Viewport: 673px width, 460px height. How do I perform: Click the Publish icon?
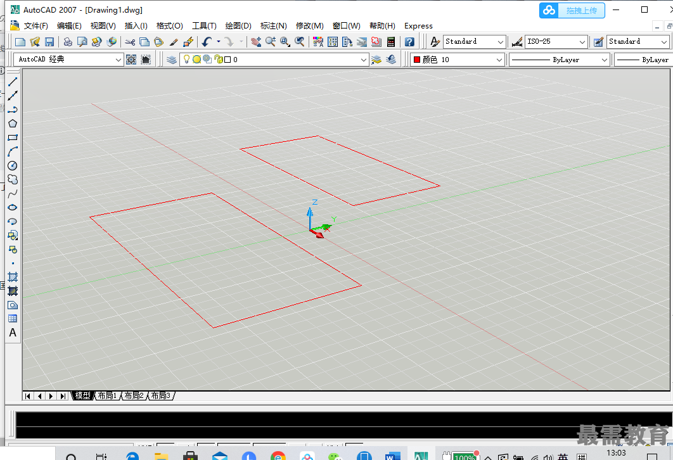[x=96, y=42]
